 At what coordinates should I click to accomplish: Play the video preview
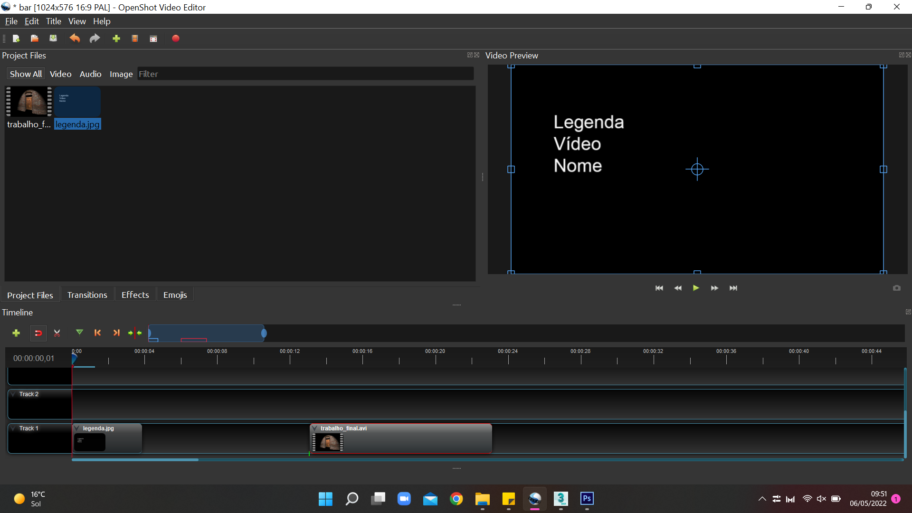tap(696, 288)
